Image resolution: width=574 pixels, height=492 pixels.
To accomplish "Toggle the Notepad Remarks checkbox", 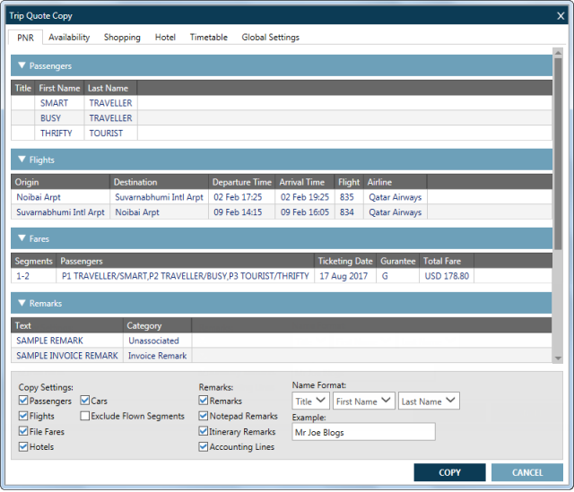I will [x=204, y=417].
